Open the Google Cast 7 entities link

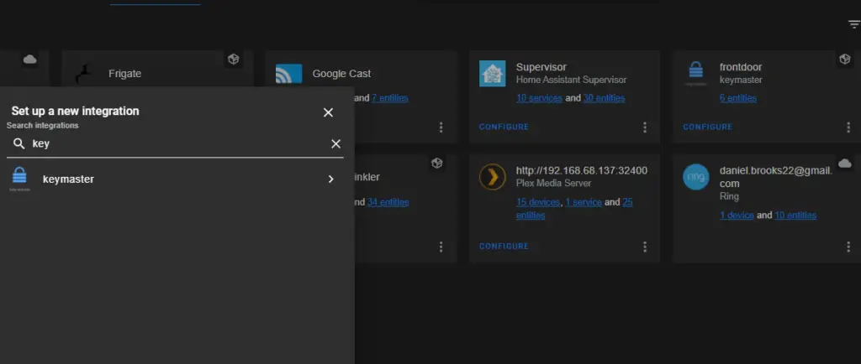coord(390,98)
